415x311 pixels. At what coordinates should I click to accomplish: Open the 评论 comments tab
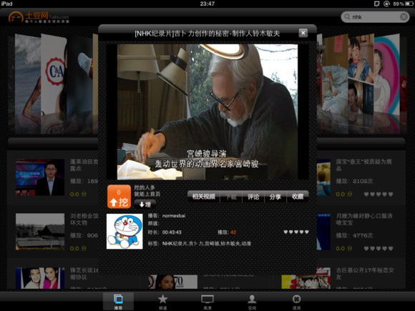click(253, 197)
